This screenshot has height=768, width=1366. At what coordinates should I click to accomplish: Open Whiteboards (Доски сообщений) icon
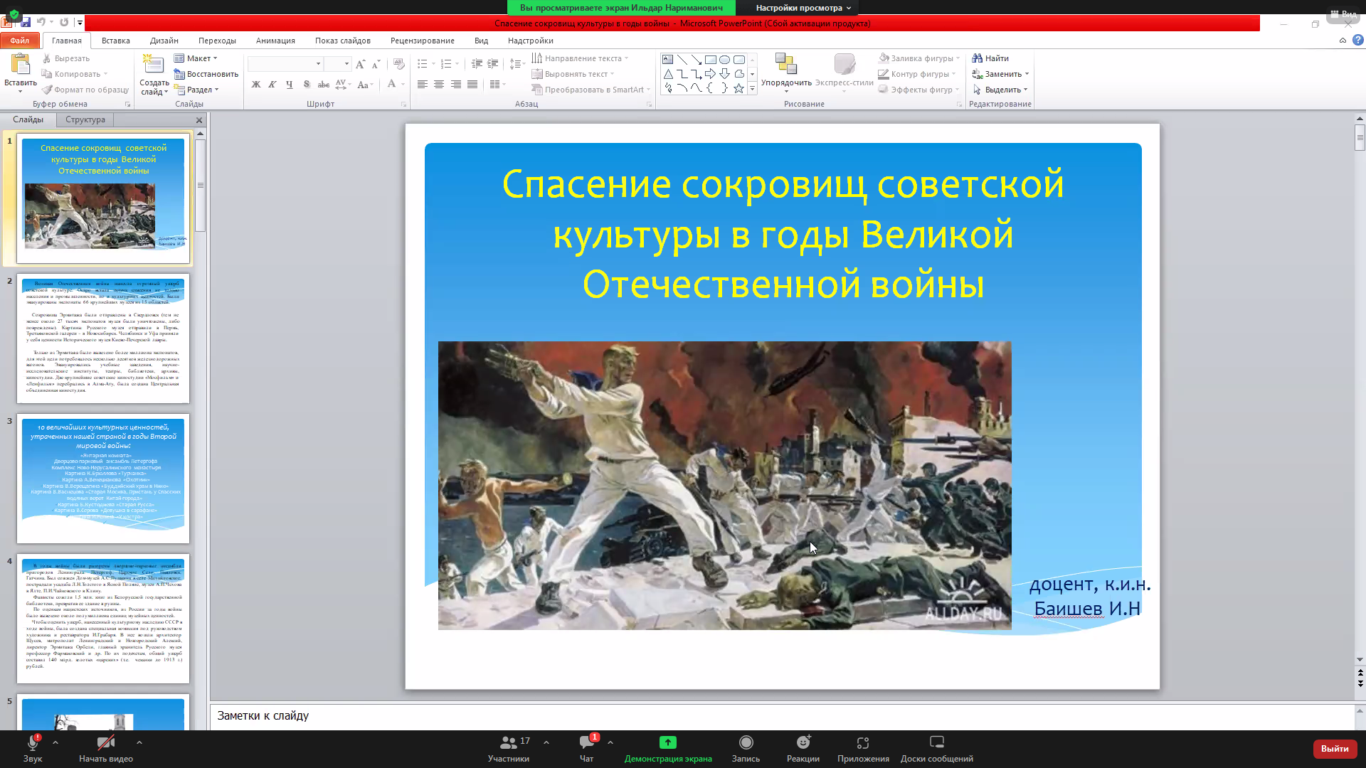click(936, 743)
